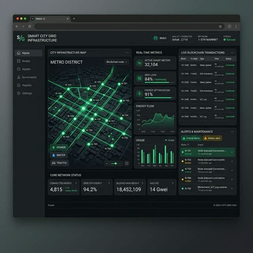Viewport: 253px width, 253px height.
Task: Click the ETH MAINNET network indicator
Action: tap(208, 40)
